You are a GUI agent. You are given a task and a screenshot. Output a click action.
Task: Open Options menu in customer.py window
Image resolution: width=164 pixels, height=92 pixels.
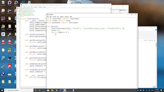pos(35,7)
